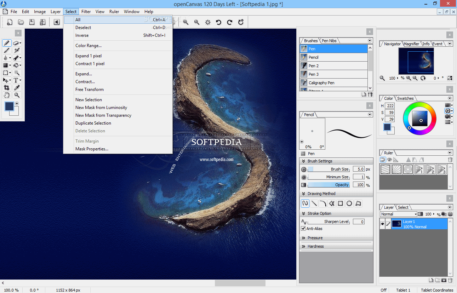The width and height of the screenshot is (457, 293).
Task: Select the Pen 3 brush
Action: click(334, 74)
